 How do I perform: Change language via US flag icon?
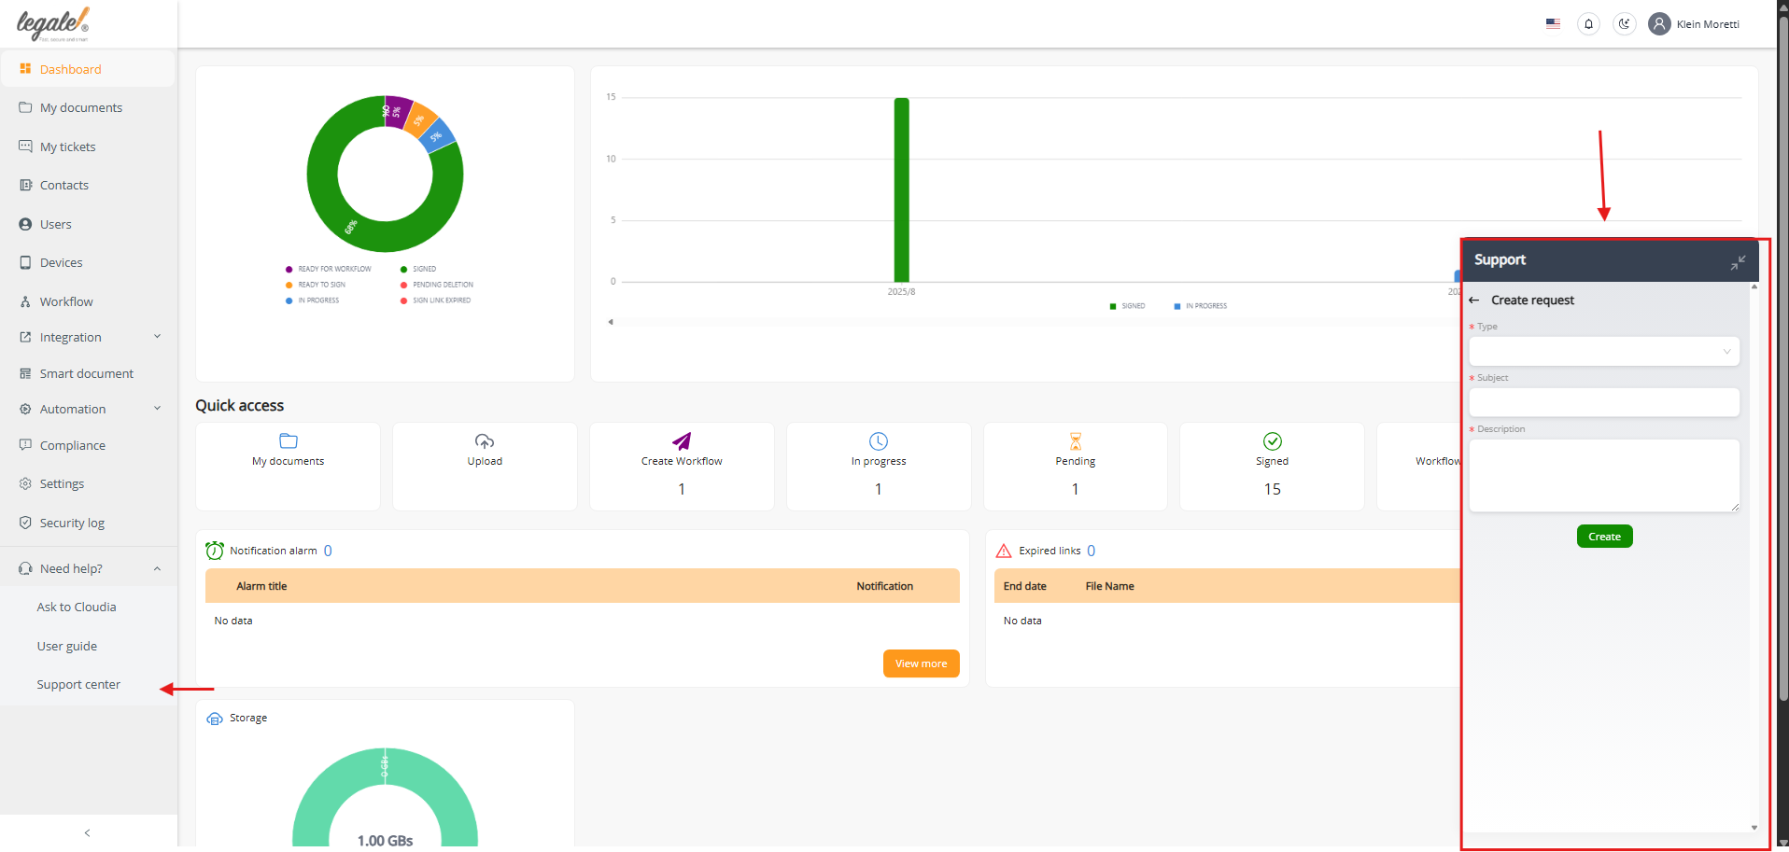tap(1553, 24)
